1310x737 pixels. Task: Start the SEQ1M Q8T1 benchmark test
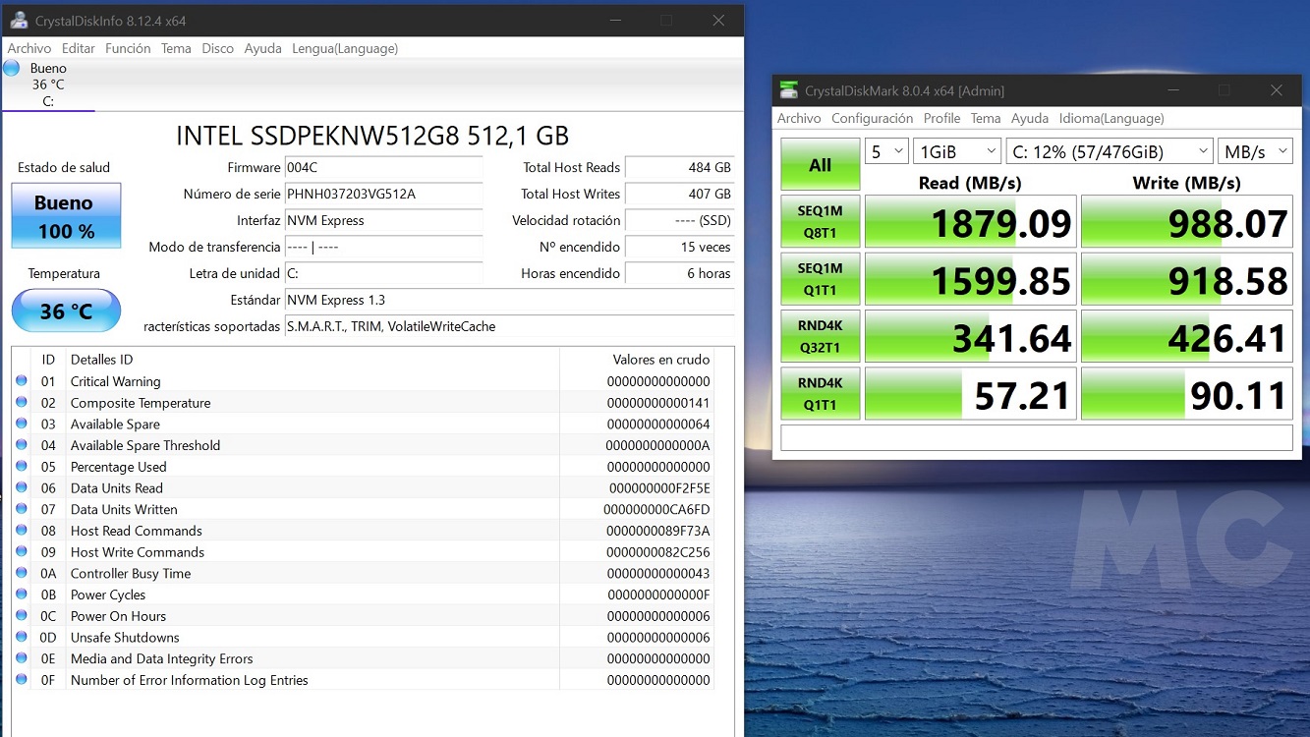(820, 221)
